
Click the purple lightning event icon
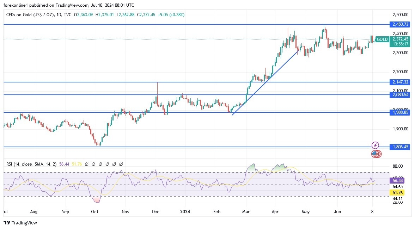pyautogui.click(x=375, y=145)
